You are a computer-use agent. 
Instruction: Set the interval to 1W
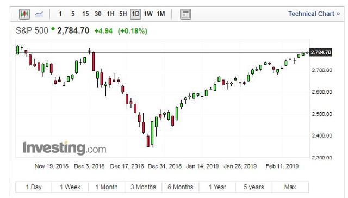point(148,14)
